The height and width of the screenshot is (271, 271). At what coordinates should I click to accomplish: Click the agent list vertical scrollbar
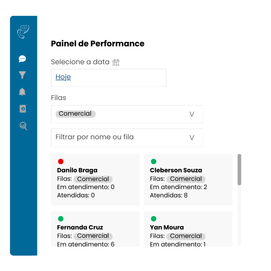[x=240, y=170]
